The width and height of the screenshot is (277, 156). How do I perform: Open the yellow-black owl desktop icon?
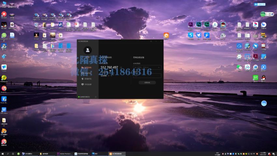tap(264, 35)
